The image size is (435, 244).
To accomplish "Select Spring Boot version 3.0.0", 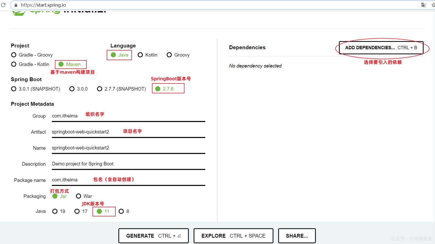I will tap(79, 89).
